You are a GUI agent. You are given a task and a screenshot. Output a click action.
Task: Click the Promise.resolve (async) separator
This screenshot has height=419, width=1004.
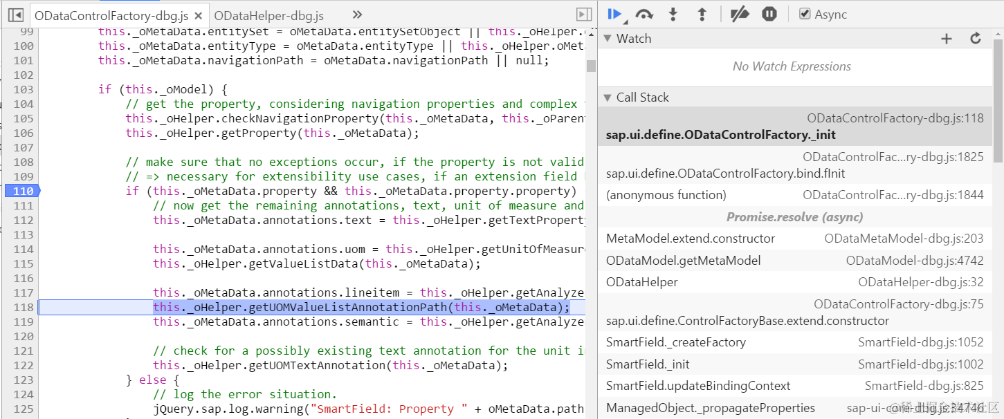(794, 217)
